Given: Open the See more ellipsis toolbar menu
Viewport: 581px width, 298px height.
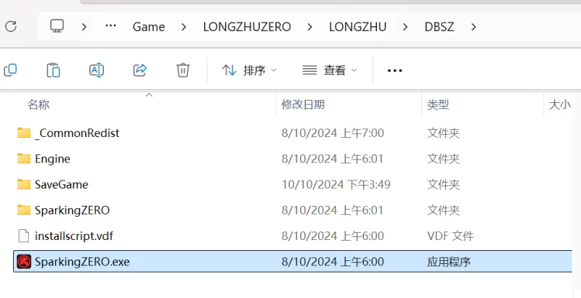Looking at the screenshot, I should pos(394,70).
